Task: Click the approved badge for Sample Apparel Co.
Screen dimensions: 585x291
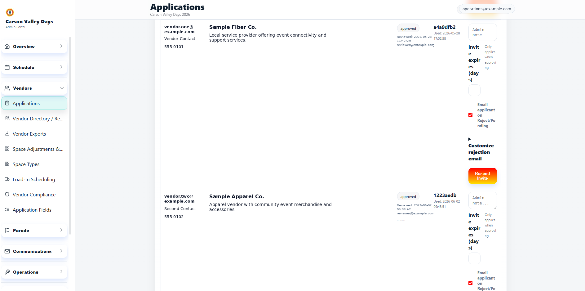Action: pyautogui.click(x=408, y=197)
